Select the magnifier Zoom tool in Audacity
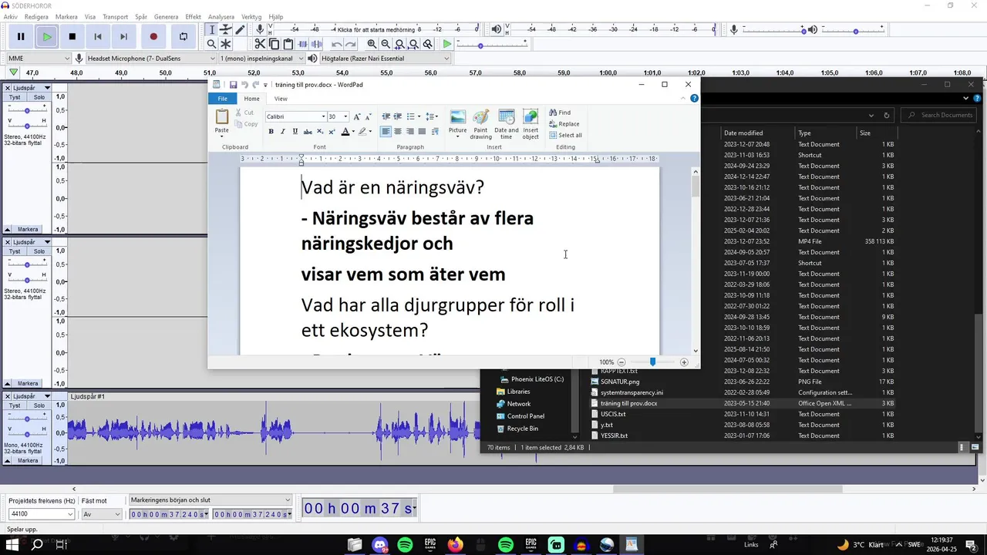This screenshot has width=987, height=555. pyautogui.click(x=212, y=44)
